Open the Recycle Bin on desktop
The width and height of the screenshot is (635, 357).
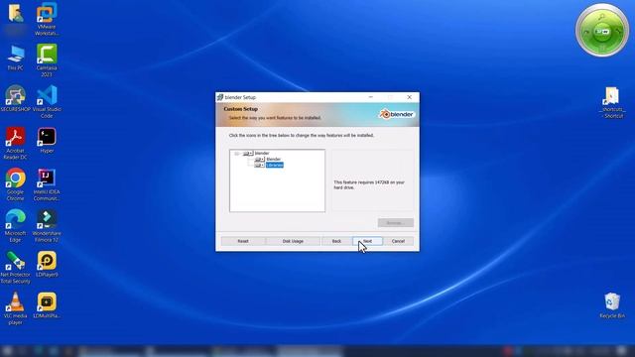[x=612, y=305]
